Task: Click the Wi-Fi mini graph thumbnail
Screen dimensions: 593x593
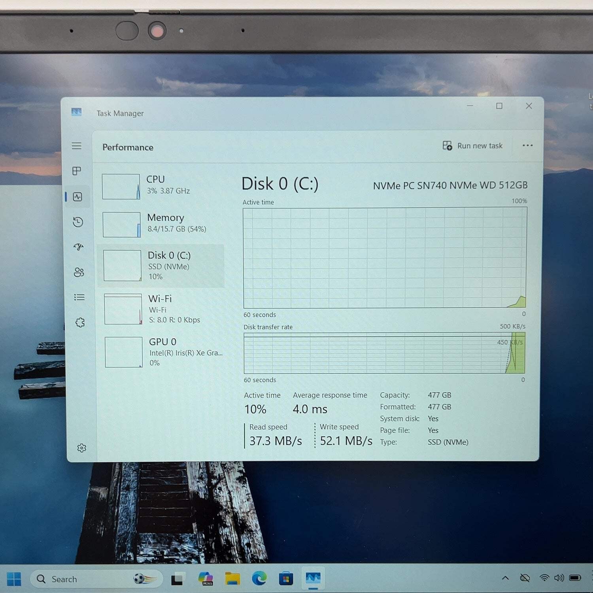Action: (x=123, y=309)
